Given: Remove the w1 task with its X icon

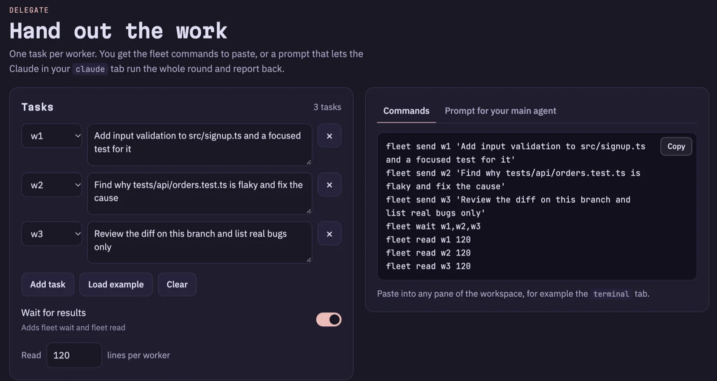Looking at the screenshot, I should click(x=329, y=136).
